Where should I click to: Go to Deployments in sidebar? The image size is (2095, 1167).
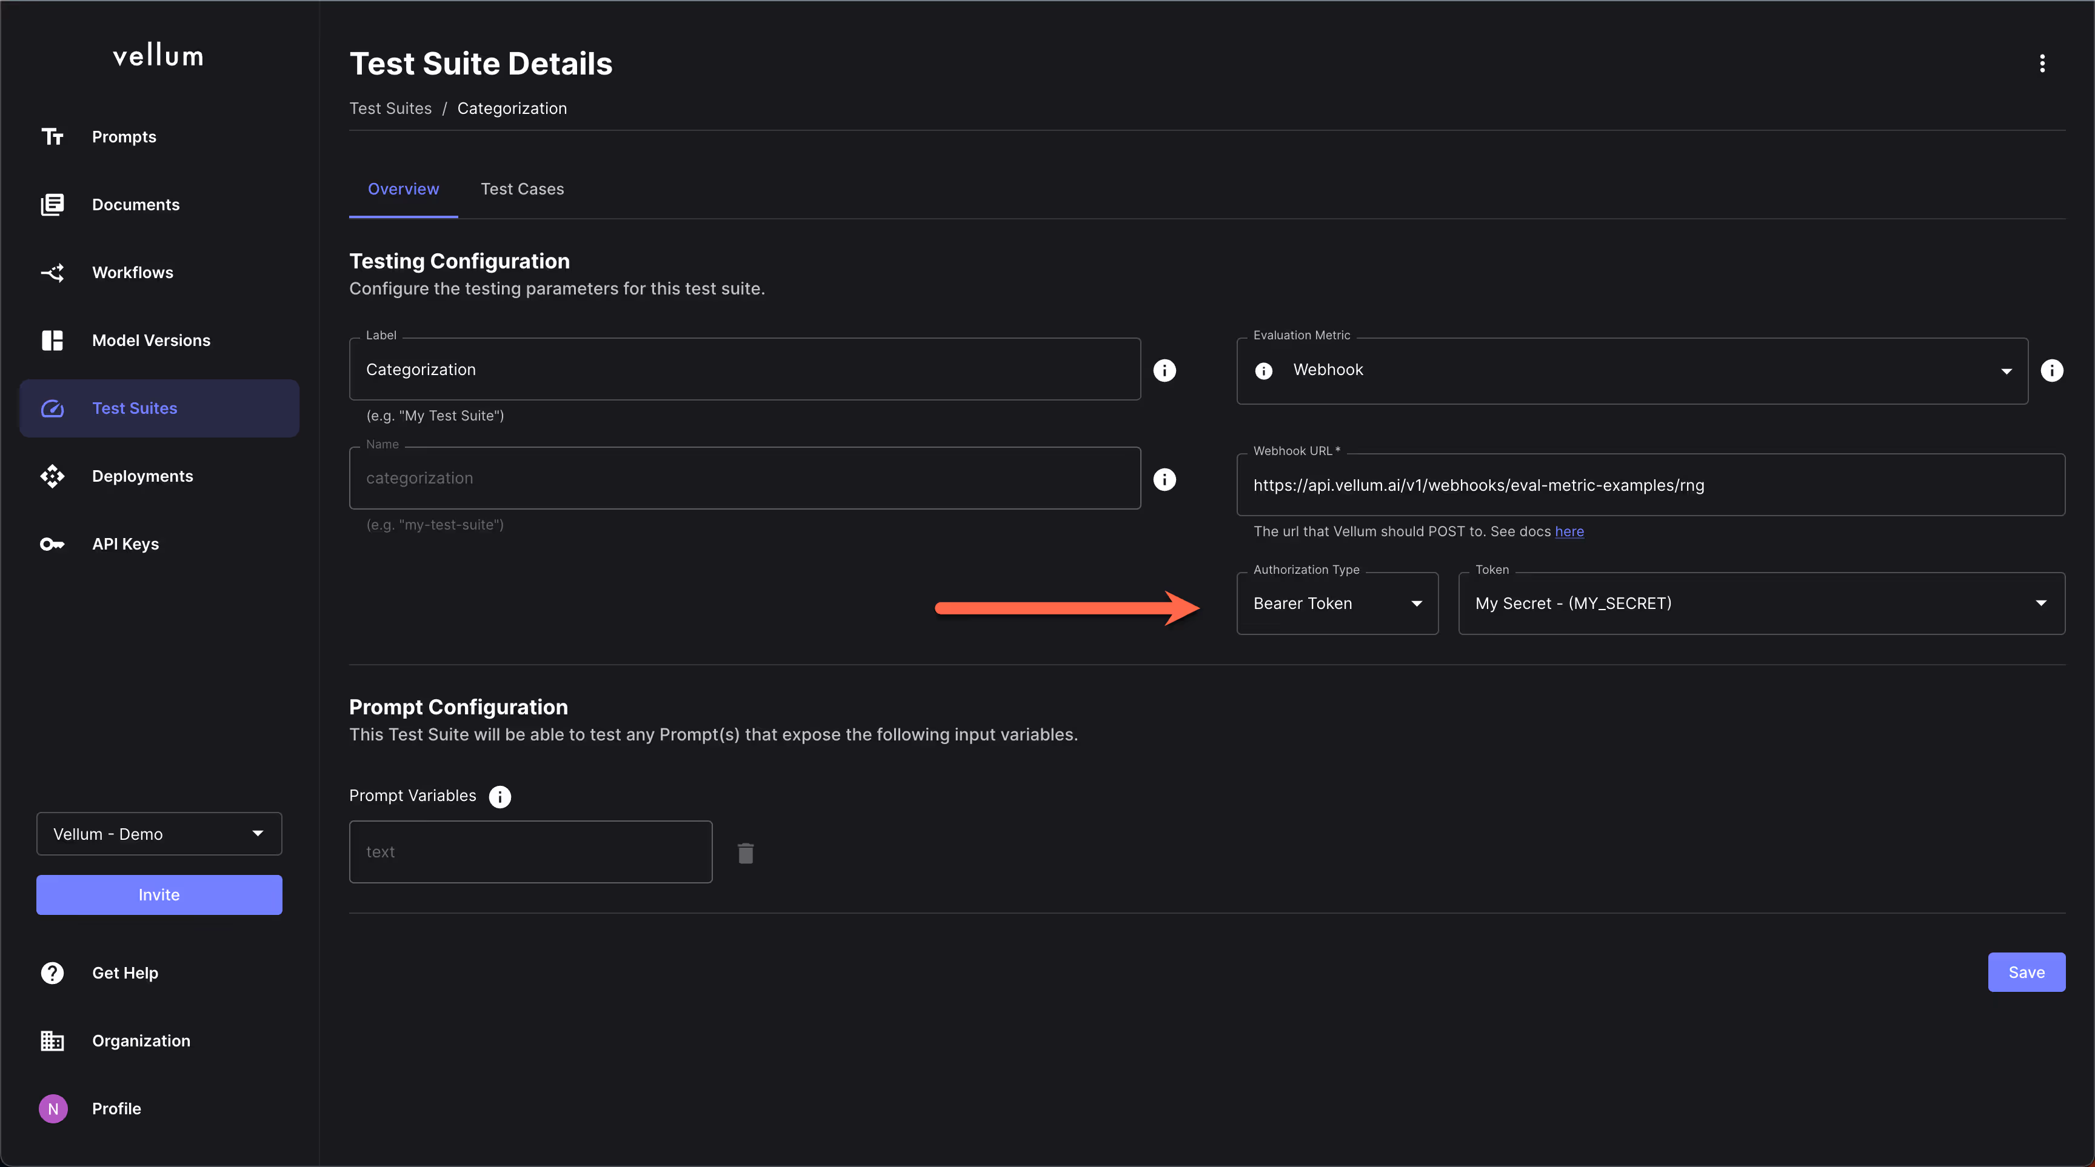pyautogui.click(x=142, y=476)
